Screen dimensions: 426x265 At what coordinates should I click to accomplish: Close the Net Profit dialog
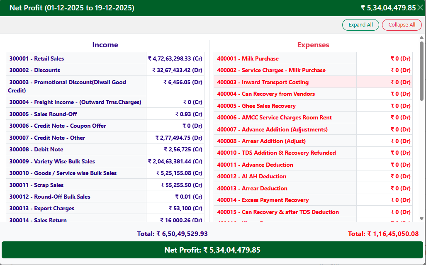click(420, 7)
